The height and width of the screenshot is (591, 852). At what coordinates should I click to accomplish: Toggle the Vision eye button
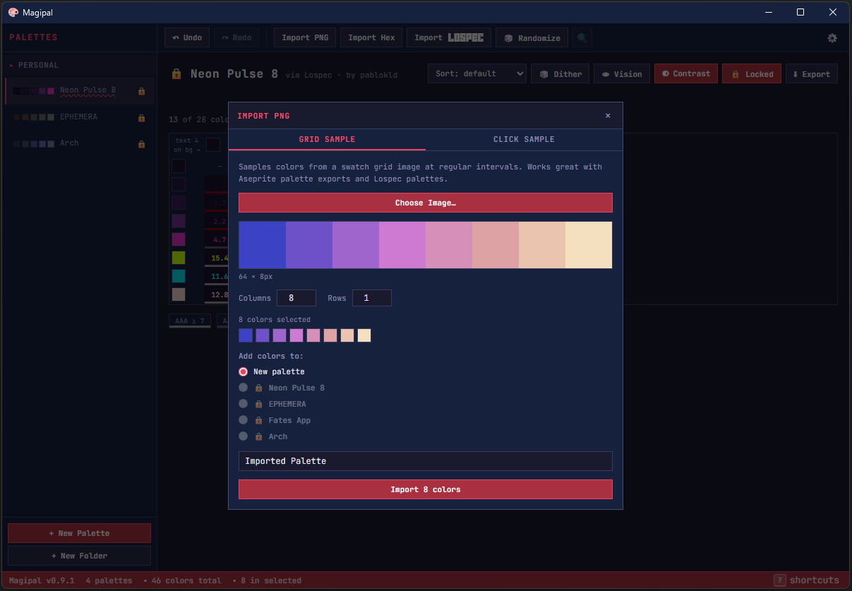tap(622, 73)
